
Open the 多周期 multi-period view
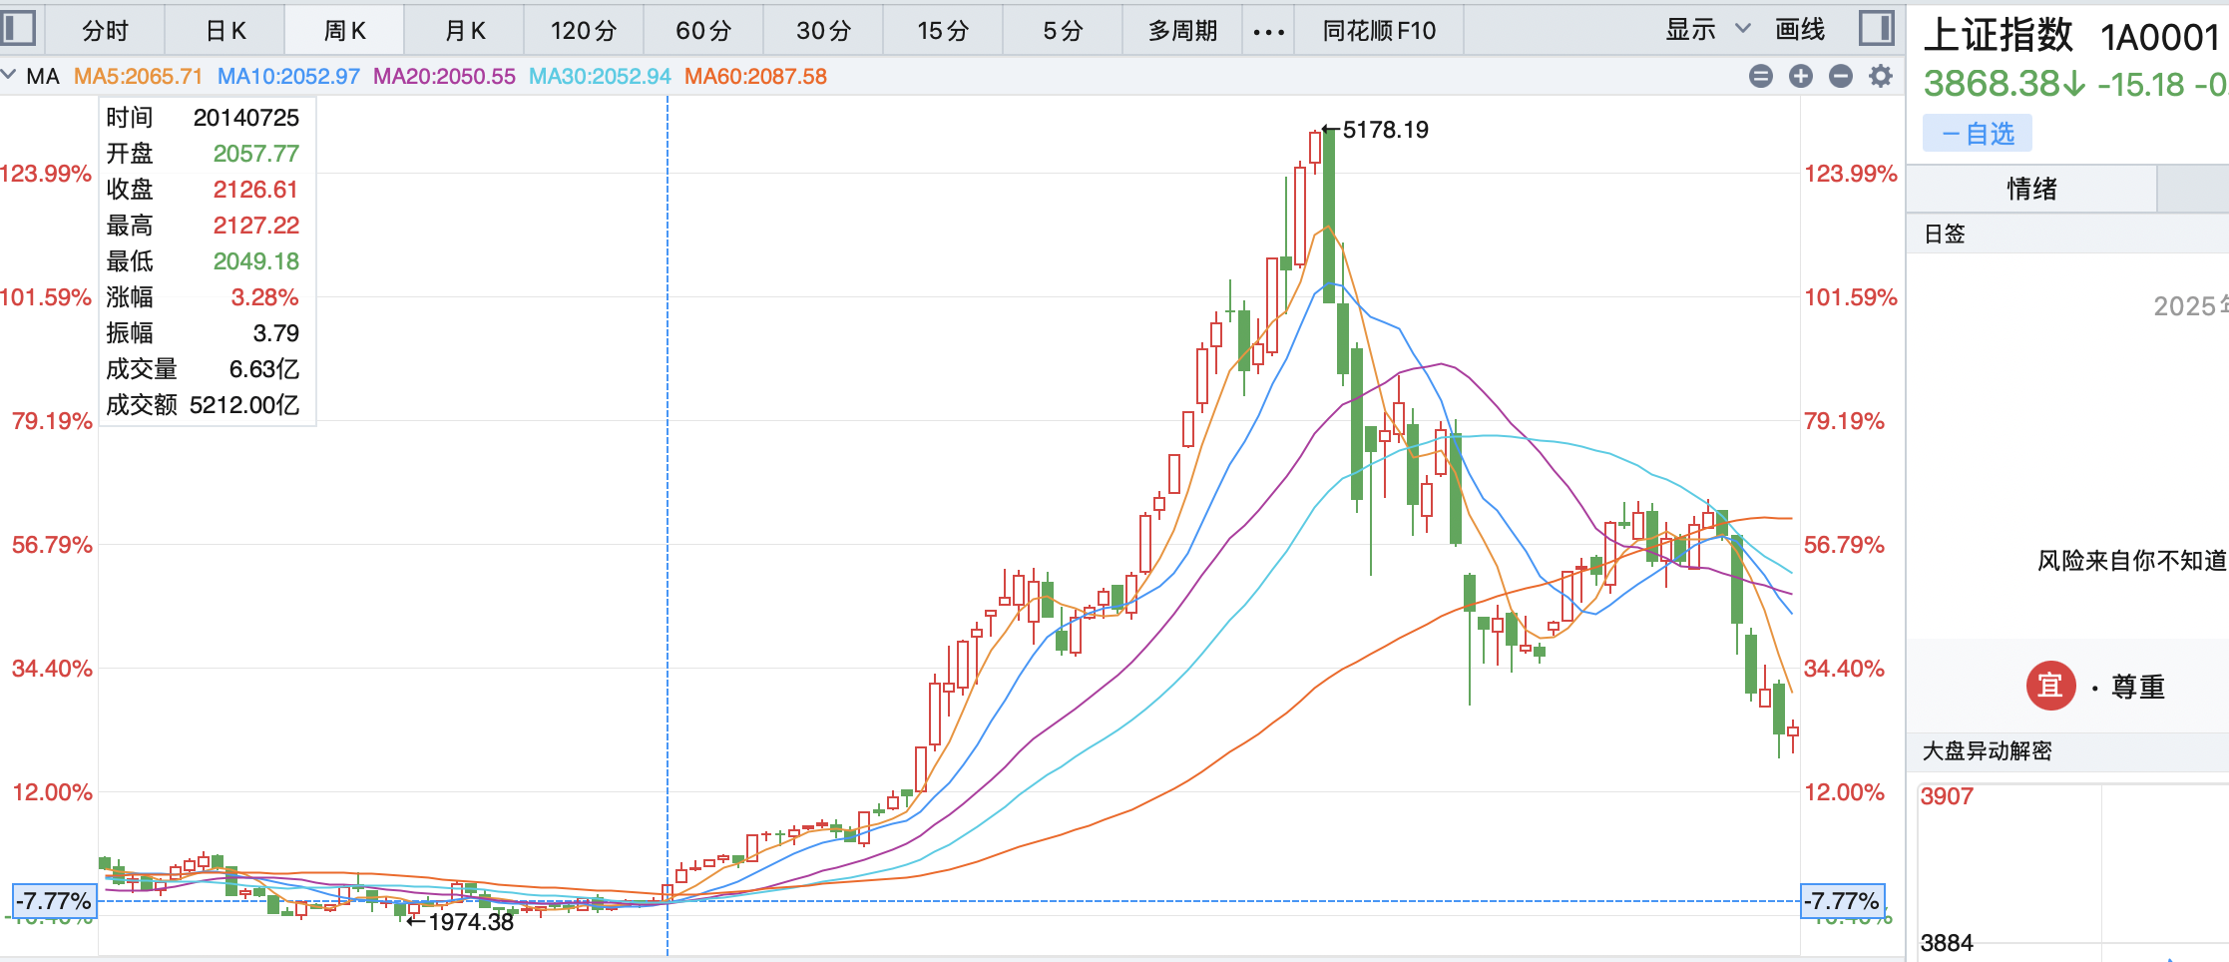pyautogui.click(x=1182, y=31)
